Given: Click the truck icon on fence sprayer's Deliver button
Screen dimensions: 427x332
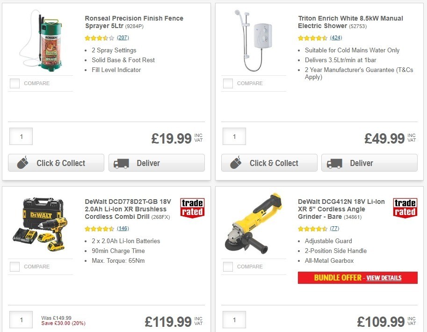Looking at the screenshot, I should pos(122,163).
